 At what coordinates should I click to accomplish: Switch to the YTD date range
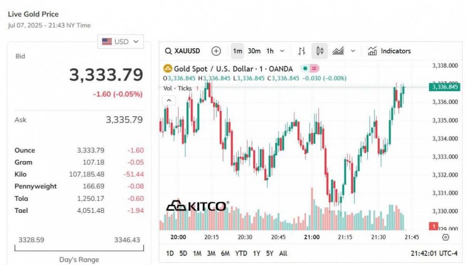point(241,253)
